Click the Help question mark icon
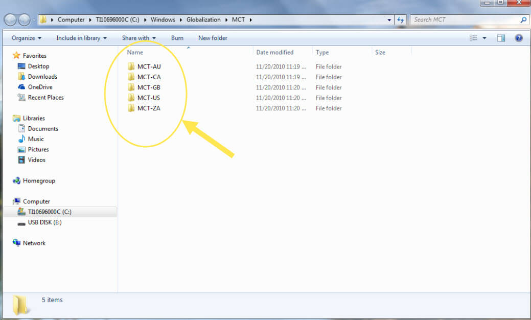 coord(518,38)
